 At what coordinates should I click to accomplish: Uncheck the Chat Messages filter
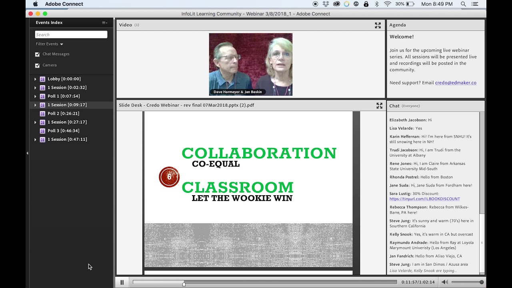[38, 54]
